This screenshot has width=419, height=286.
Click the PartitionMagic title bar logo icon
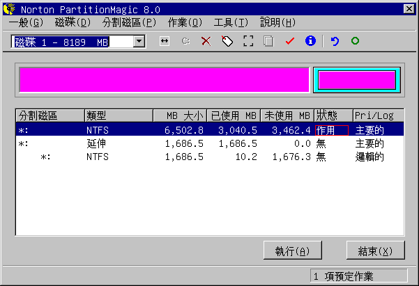[9, 9]
